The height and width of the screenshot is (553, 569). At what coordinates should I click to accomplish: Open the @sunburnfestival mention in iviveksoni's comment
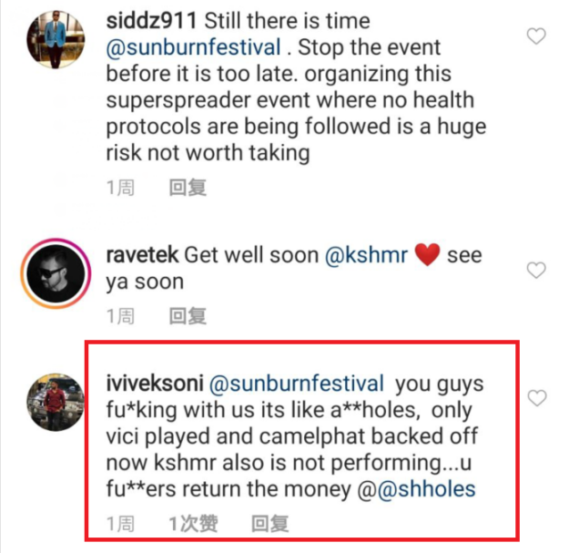[x=297, y=384]
